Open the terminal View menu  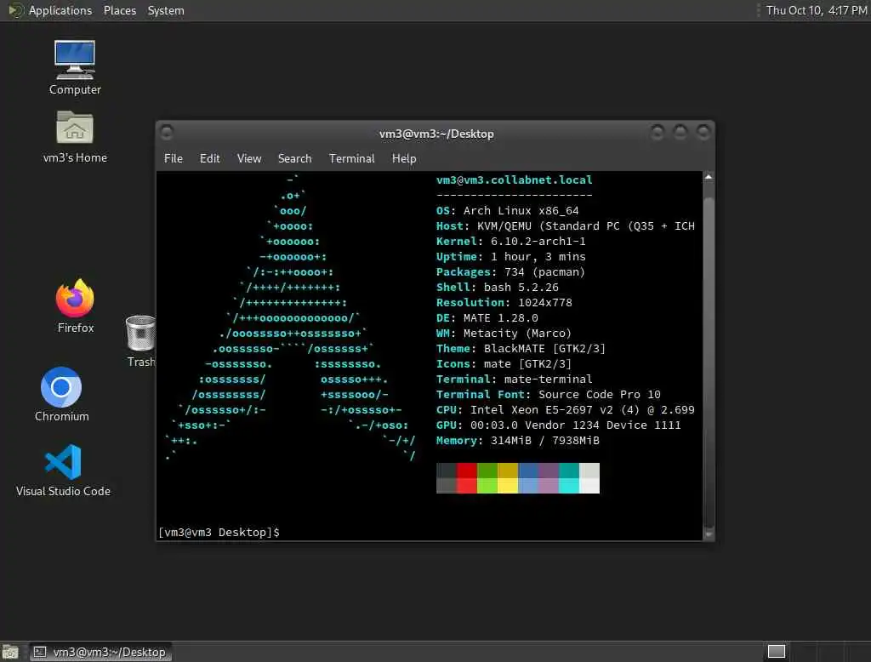click(x=249, y=158)
